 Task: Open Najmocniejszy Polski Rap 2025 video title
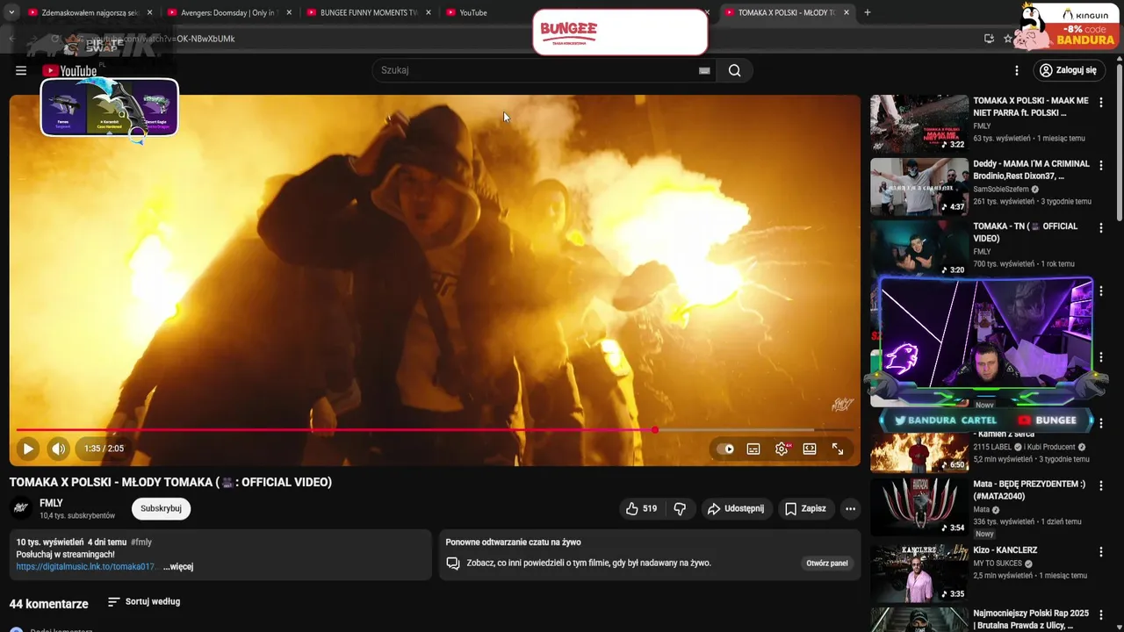pyautogui.click(x=1031, y=620)
